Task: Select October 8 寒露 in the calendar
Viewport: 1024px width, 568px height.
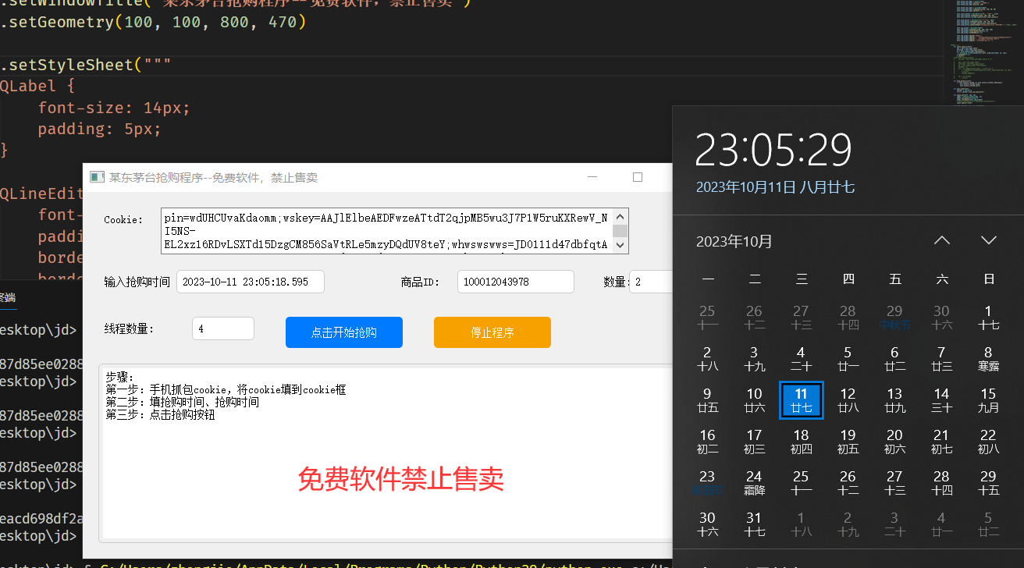Action: 988,358
